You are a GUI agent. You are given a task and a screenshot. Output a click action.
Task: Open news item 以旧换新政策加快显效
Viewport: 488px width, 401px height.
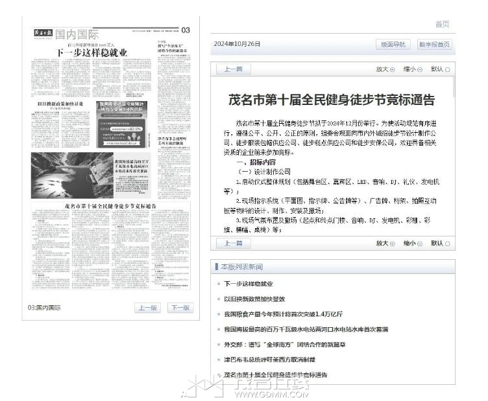[x=254, y=299]
